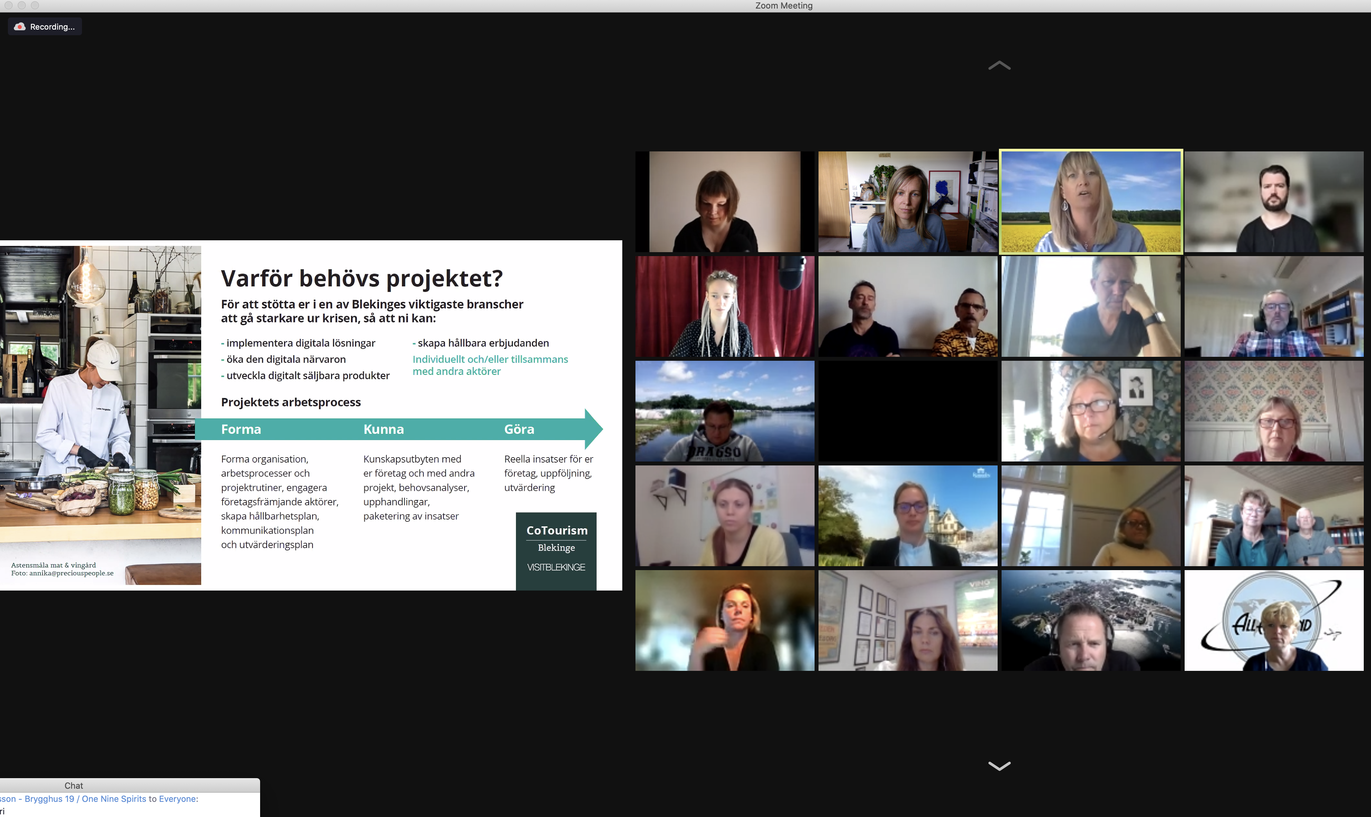Click the red Recording cloud icon
This screenshot has width=1371, height=817.
pyautogui.click(x=20, y=26)
